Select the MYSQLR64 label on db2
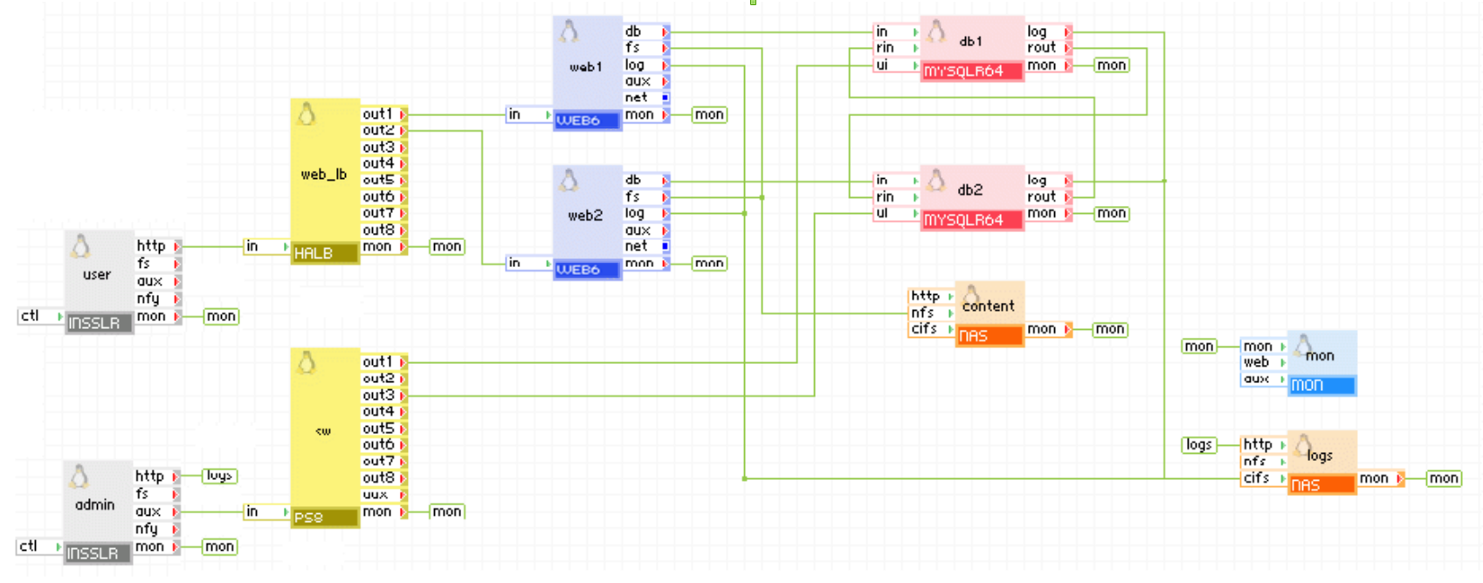This screenshot has height=583, width=1483. [x=972, y=221]
